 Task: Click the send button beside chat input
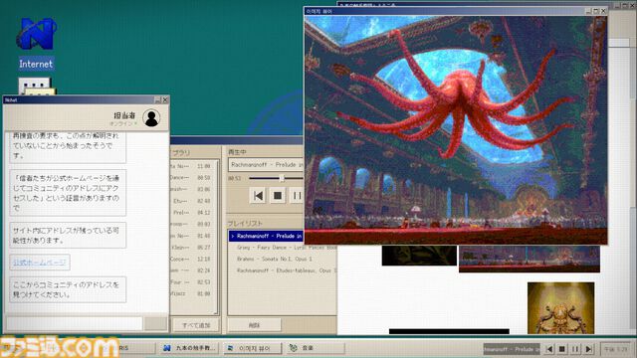(155, 323)
